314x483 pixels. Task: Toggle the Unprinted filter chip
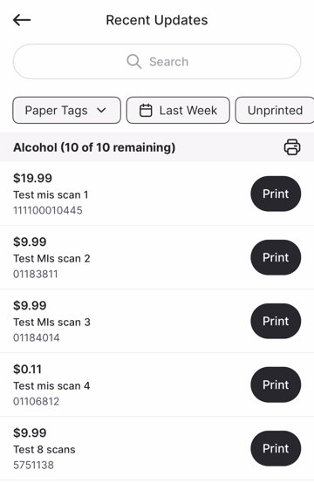[x=275, y=110]
